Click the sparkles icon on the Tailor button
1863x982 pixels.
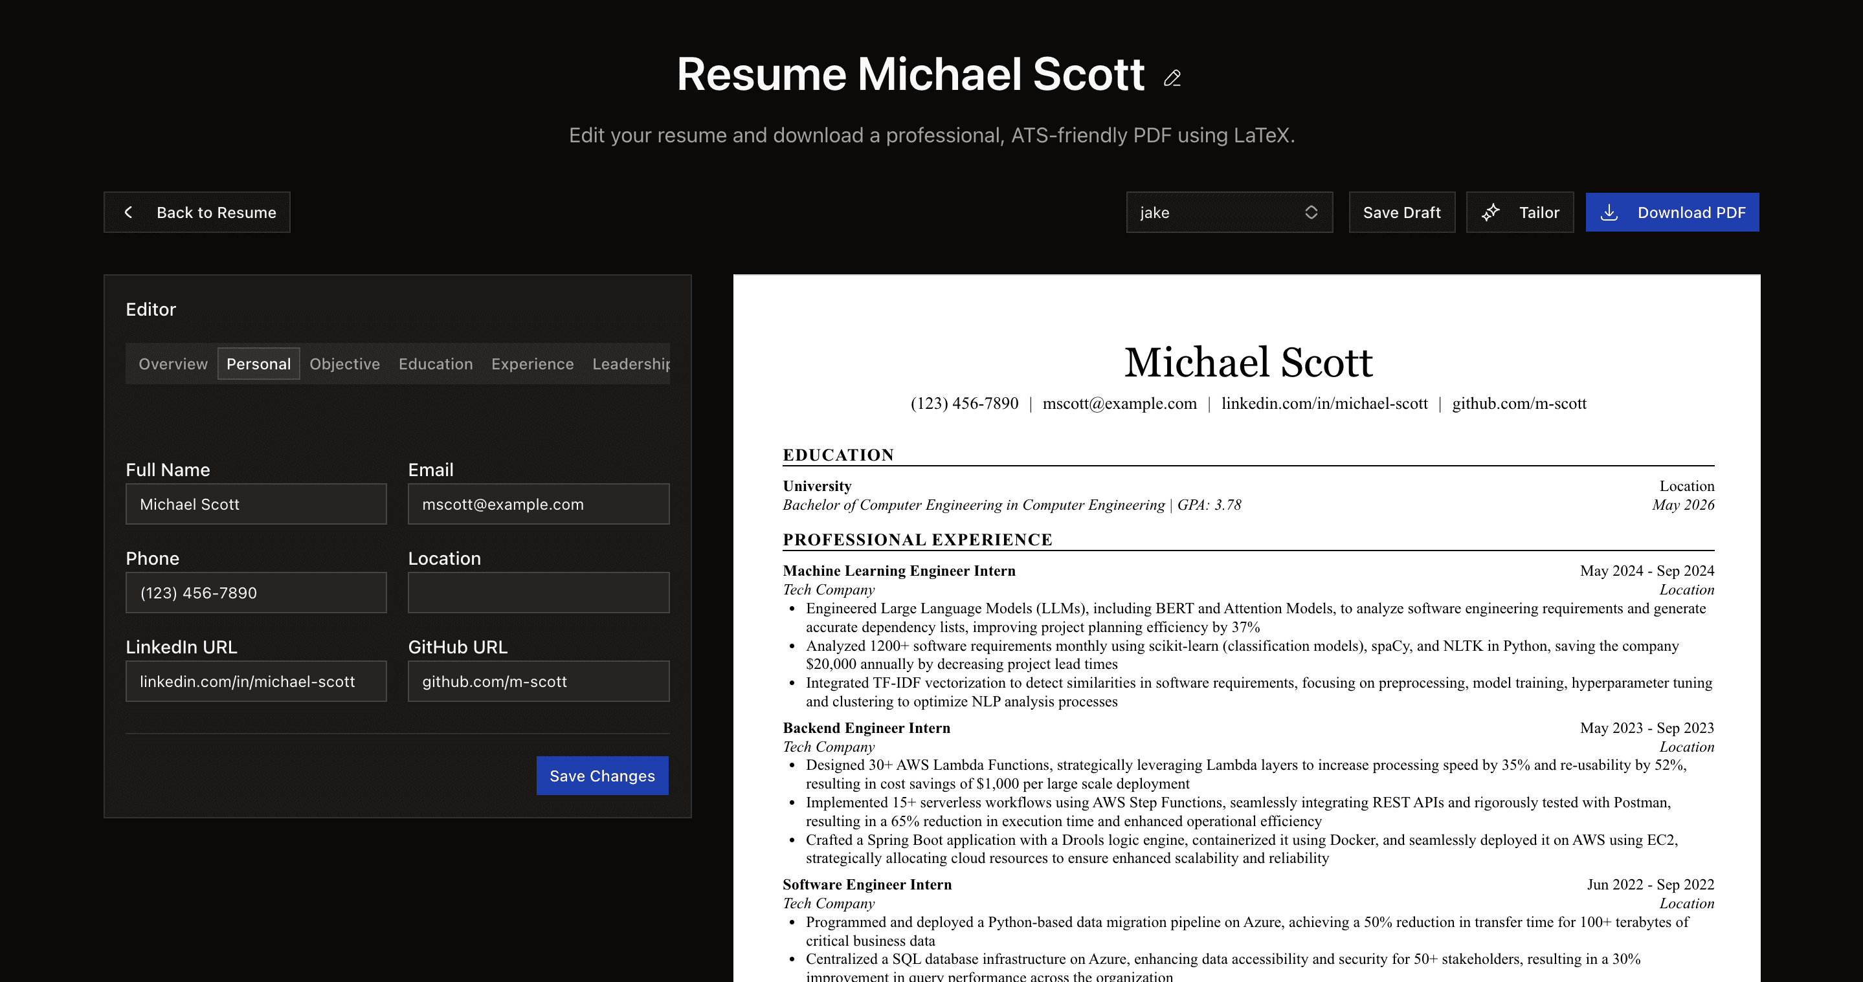click(1491, 212)
